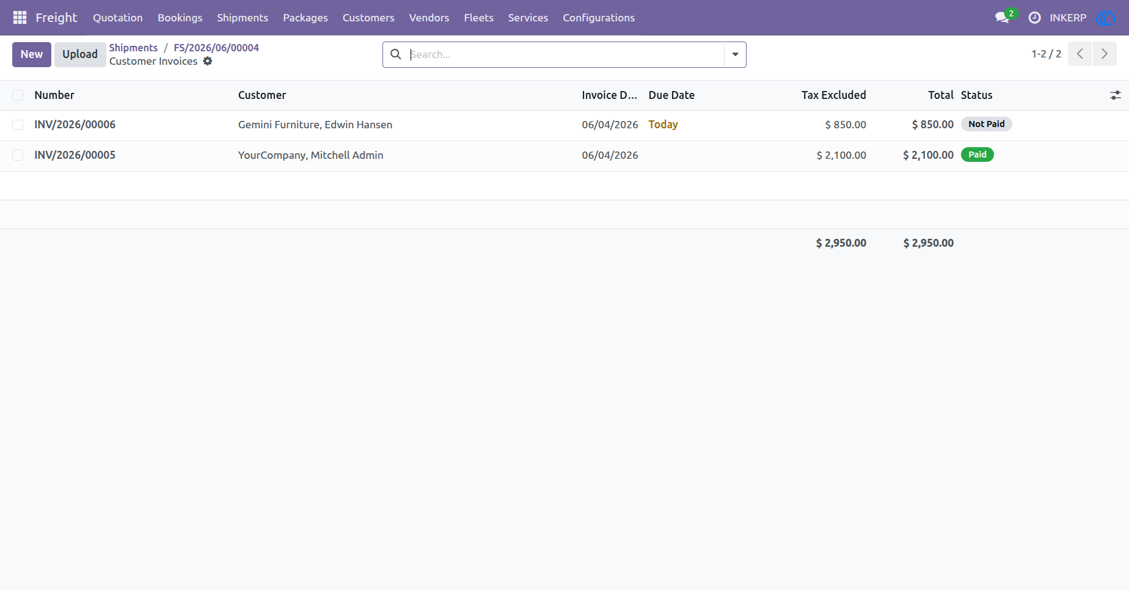This screenshot has height=590, width=1129.
Task: Check the INV/2026/00005 row checkbox
Action: [18, 155]
